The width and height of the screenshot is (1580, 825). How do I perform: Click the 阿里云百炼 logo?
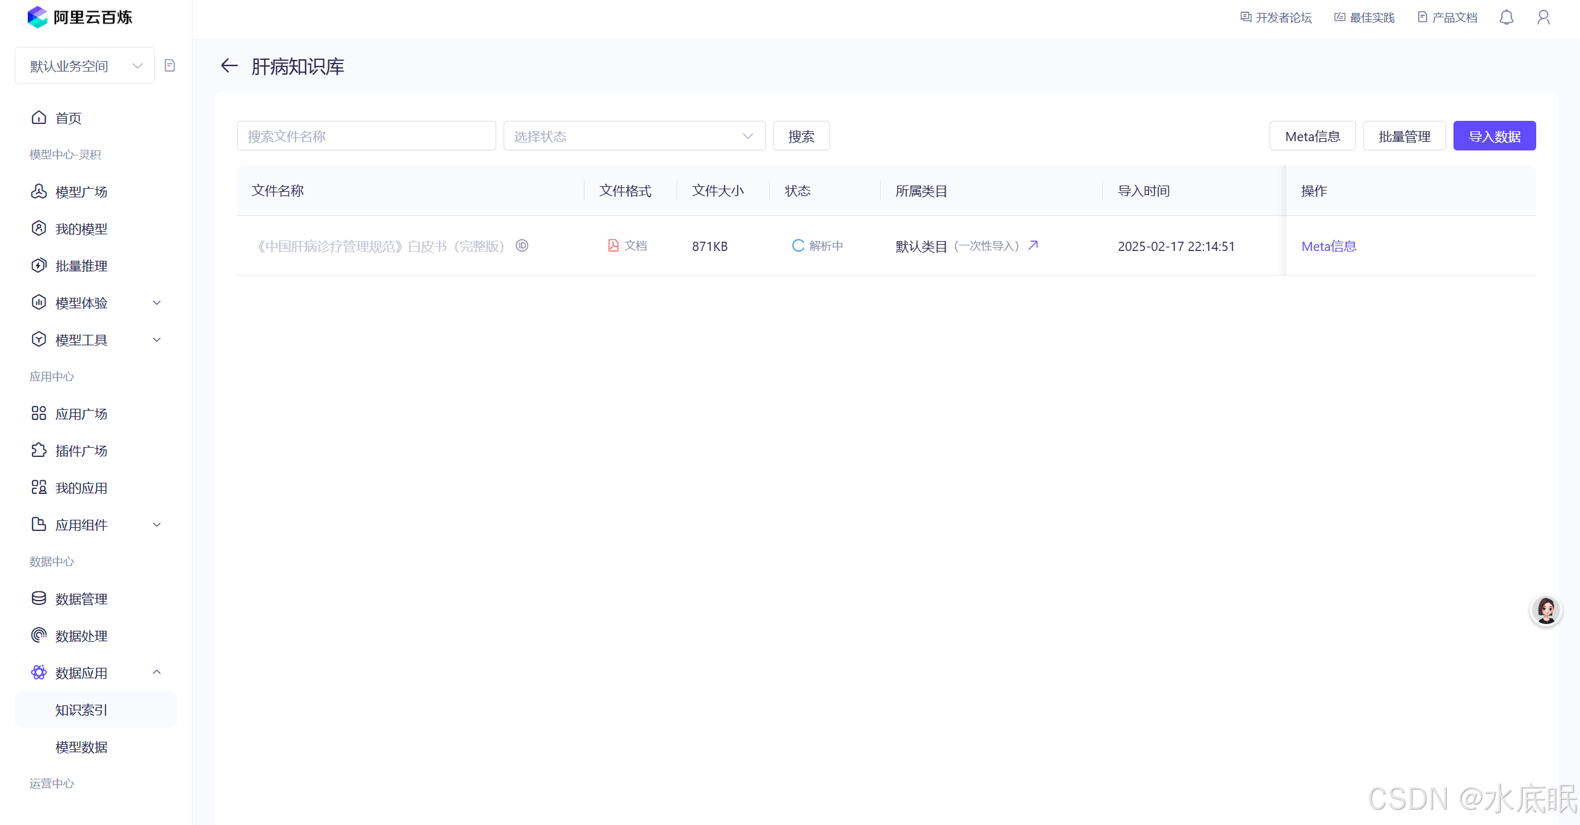[80, 17]
